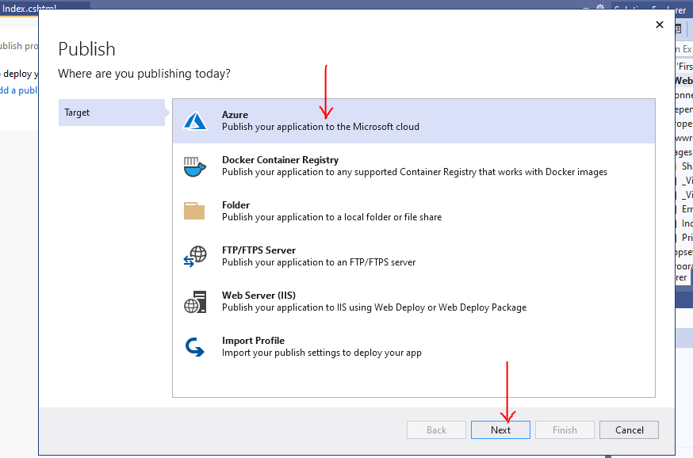Click the disabled Back button
This screenshot has width=693, height=458.
436,429
